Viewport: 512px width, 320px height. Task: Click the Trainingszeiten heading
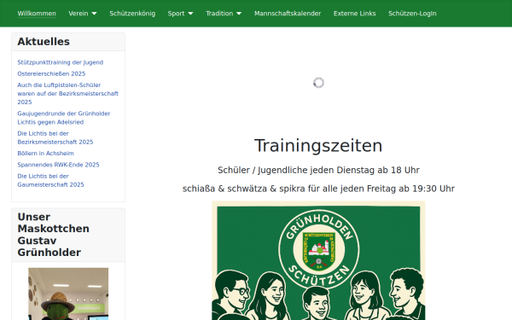(x=318, y=146)
